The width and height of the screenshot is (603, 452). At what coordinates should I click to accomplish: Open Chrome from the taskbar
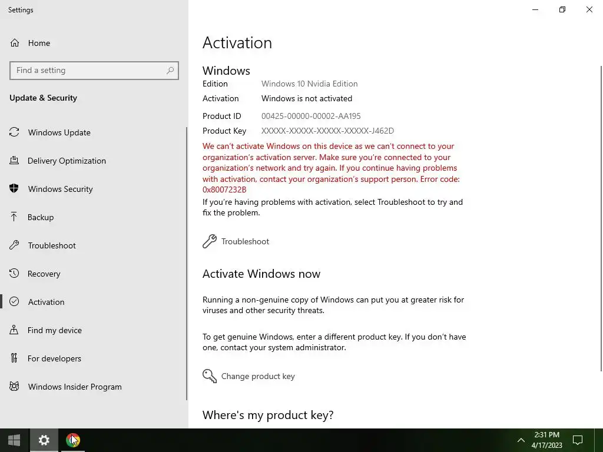(x=72, y=440)
